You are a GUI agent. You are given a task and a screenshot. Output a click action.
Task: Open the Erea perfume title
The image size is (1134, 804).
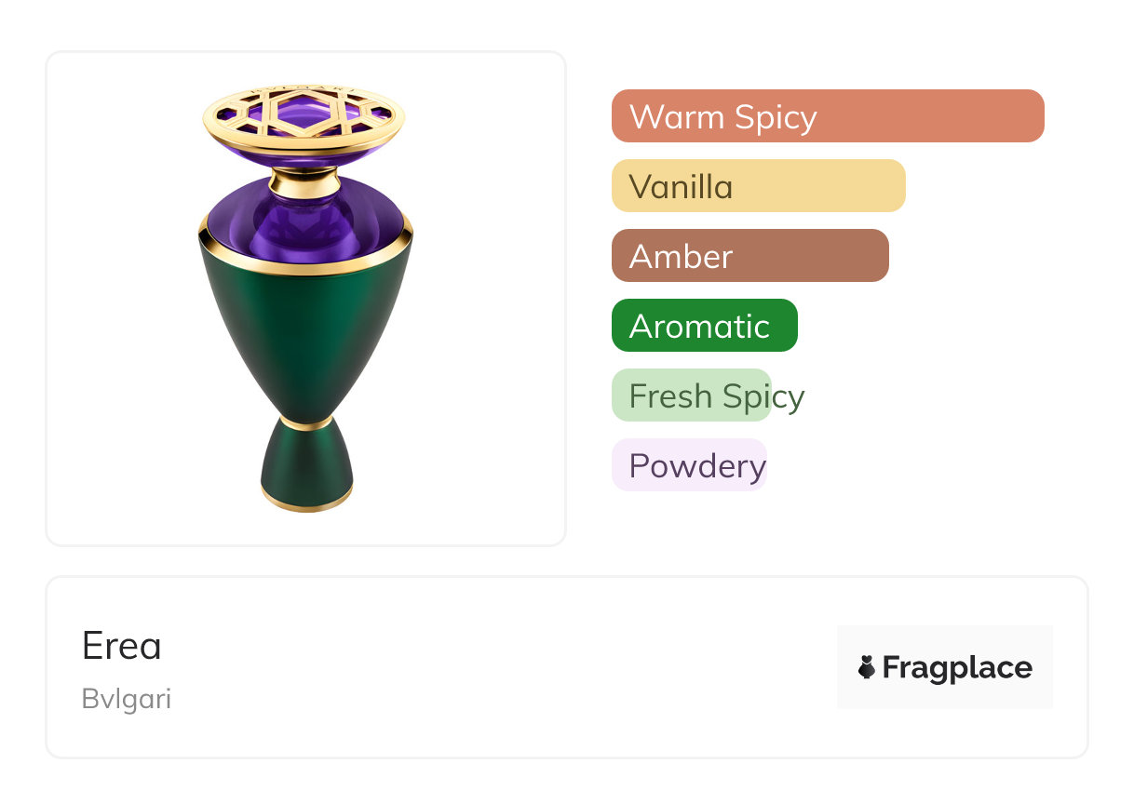[x=122, y=646]
